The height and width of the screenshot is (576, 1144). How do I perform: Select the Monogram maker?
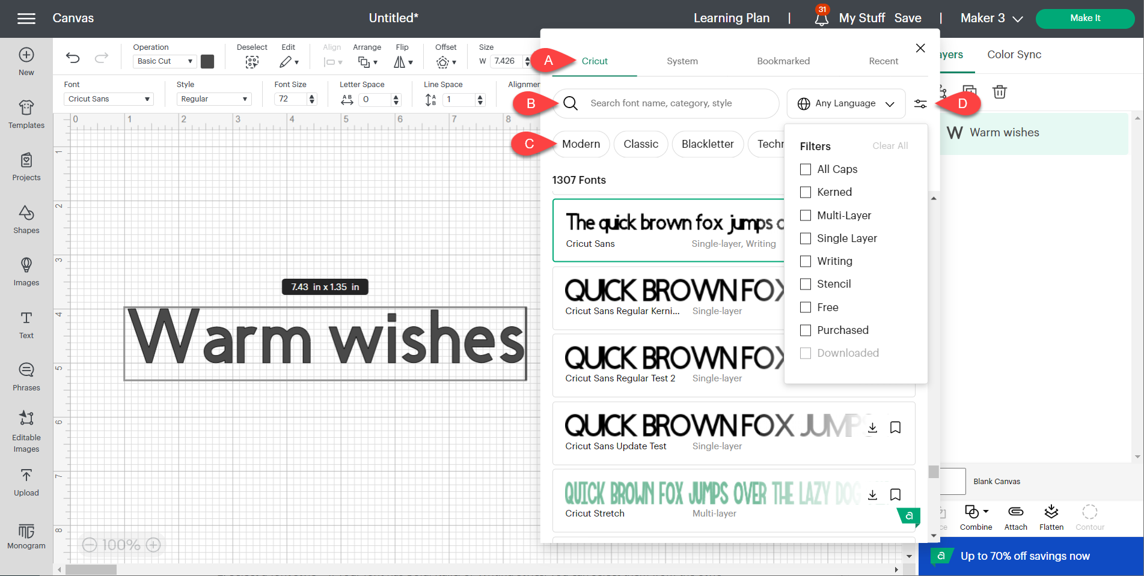pyautogui.click(x=26, y=536)
